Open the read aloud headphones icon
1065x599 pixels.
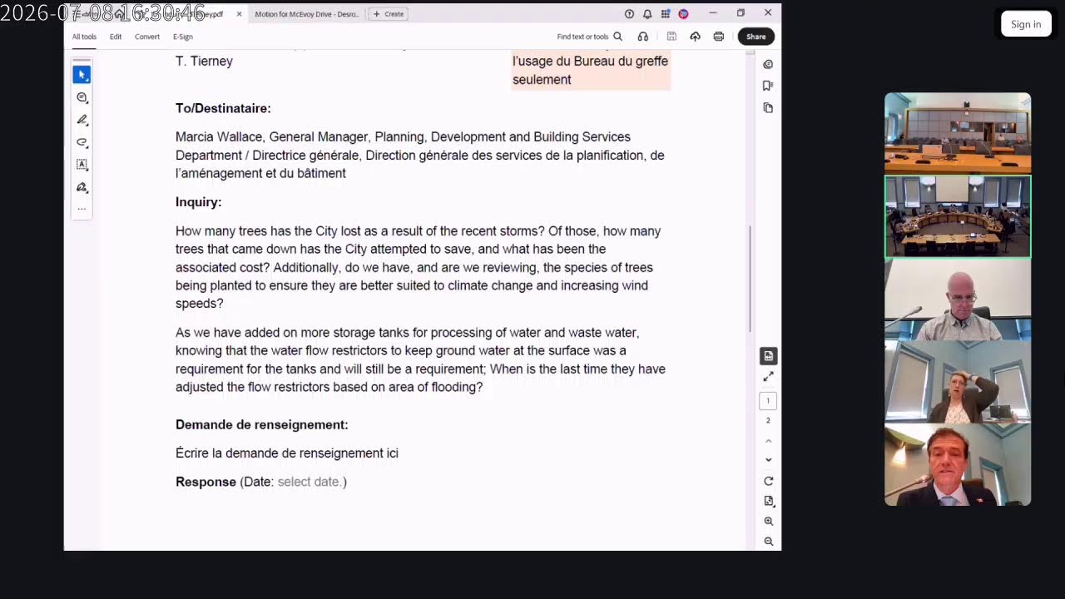coord(642,37)
